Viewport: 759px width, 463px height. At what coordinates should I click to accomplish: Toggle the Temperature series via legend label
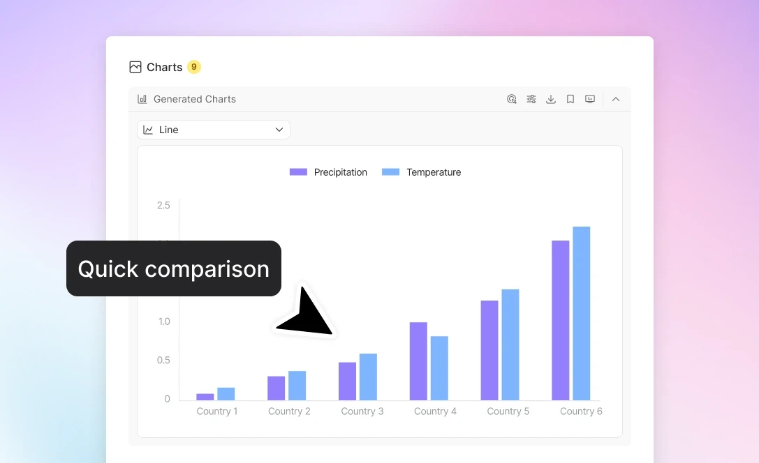[x=434, y=172]
